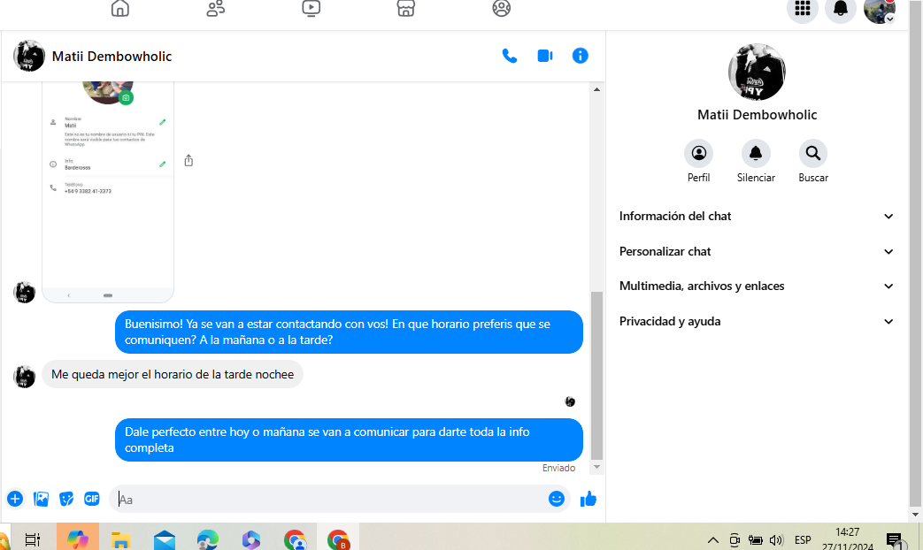The width and height of the screenshot is (923, 550).
Task: Expand Privacidad y ayuda section
Action: point(757,321)
